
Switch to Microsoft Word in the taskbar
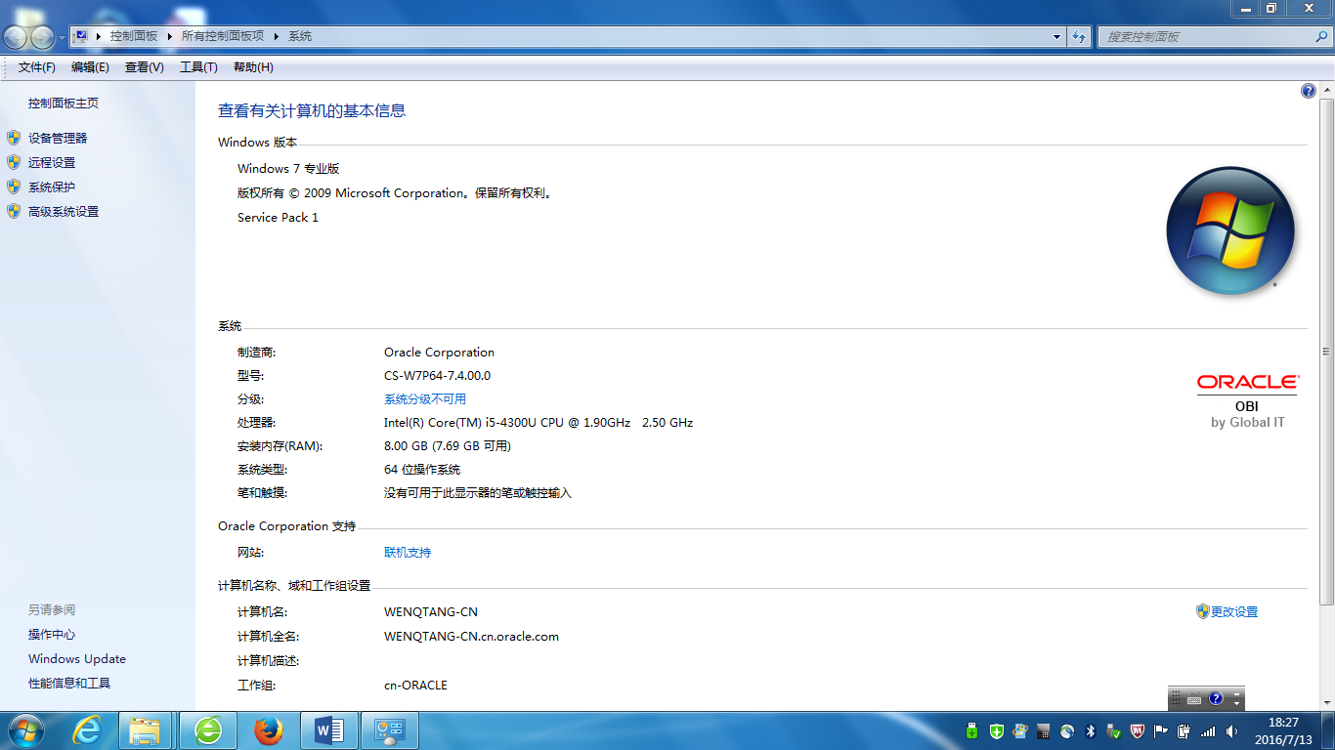(x=328, y=730)
